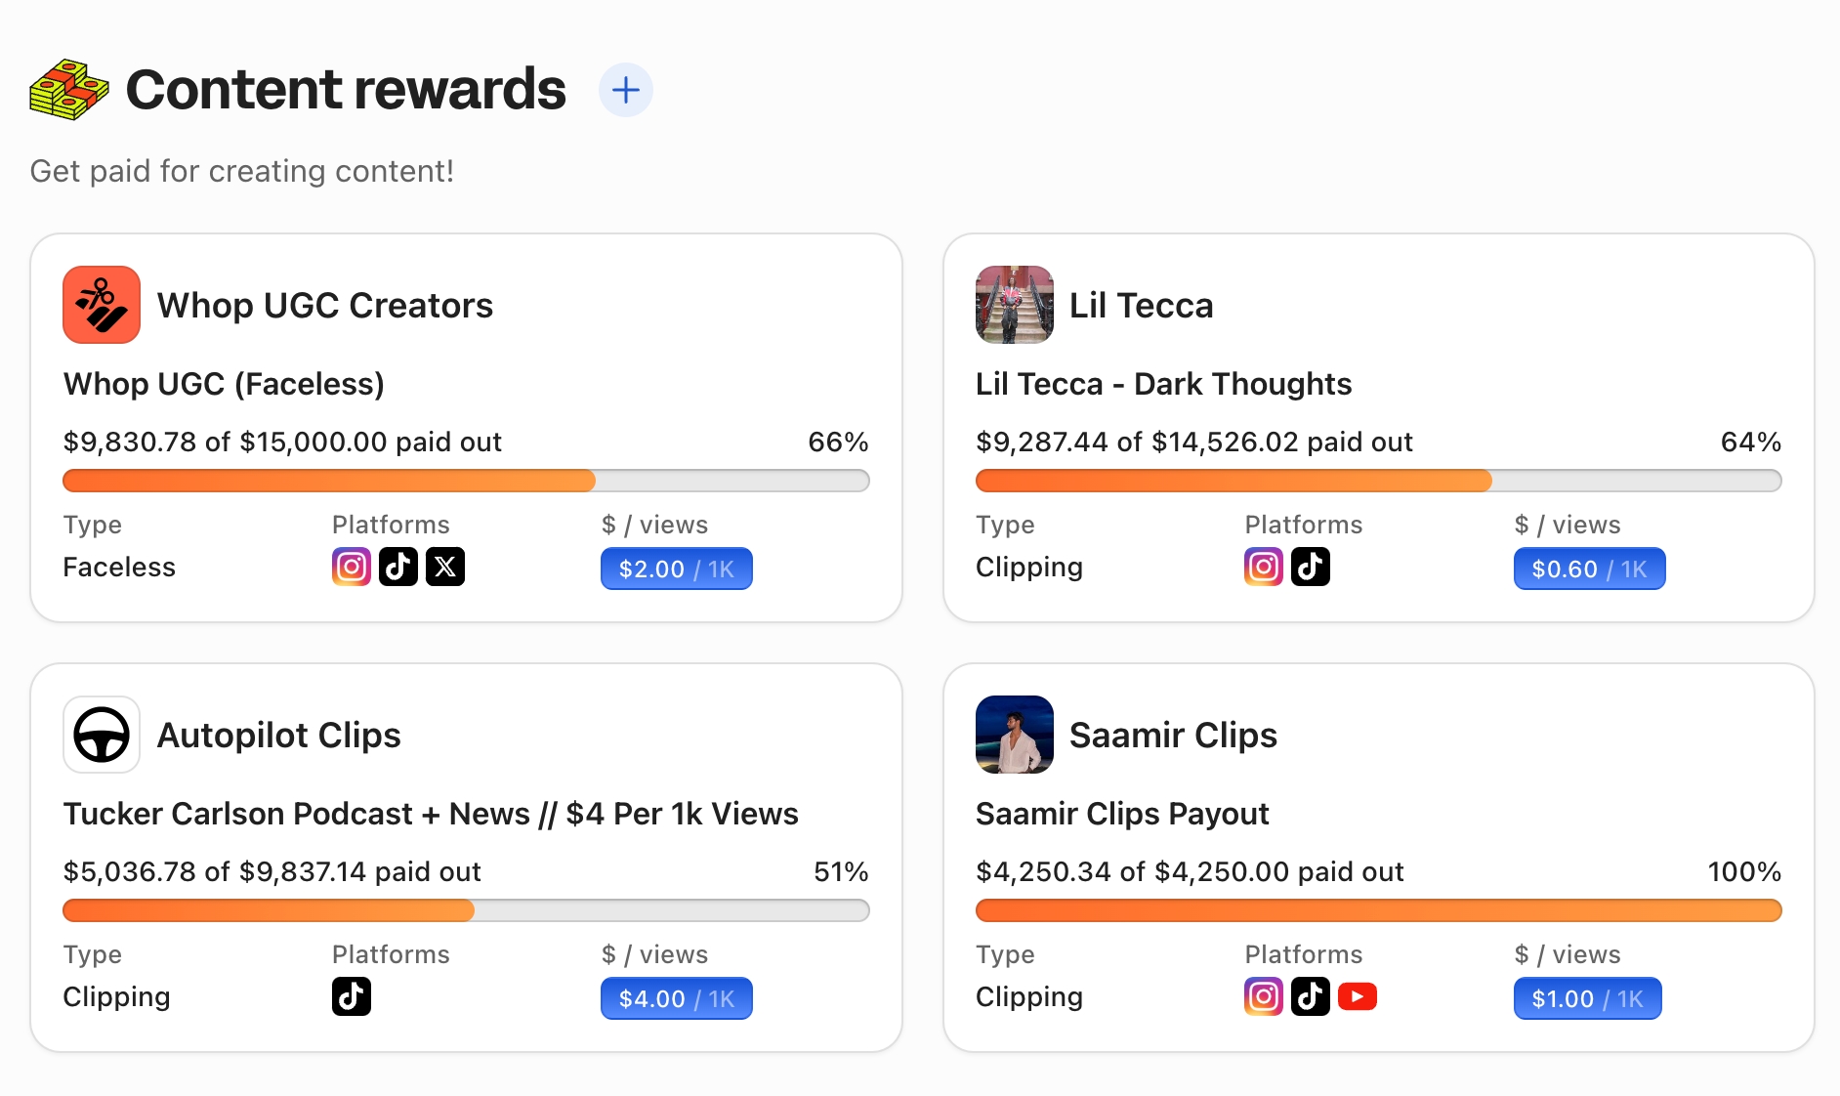Click the TikTok icon in Autopilot Clips card
This screenshot has width=1840, height=1096.
click(352, 996)
